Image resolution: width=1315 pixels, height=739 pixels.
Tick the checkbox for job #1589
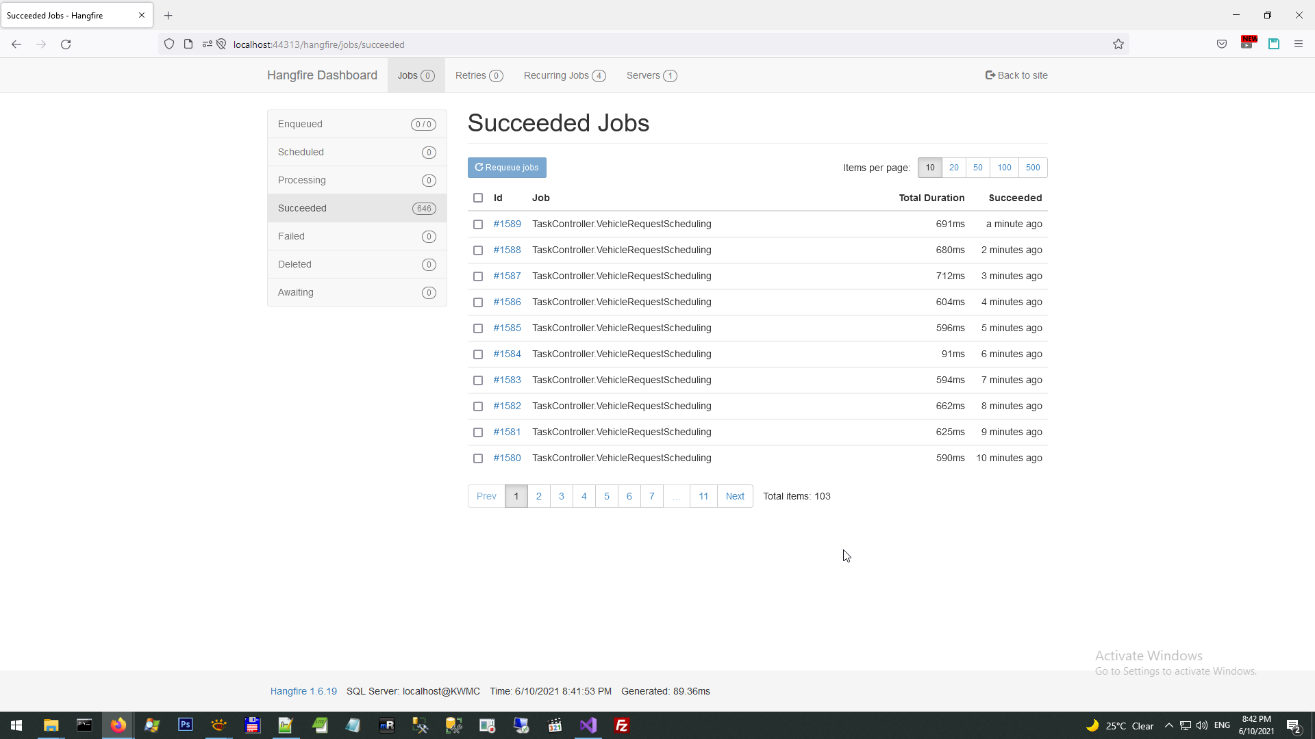click(478, 224)
